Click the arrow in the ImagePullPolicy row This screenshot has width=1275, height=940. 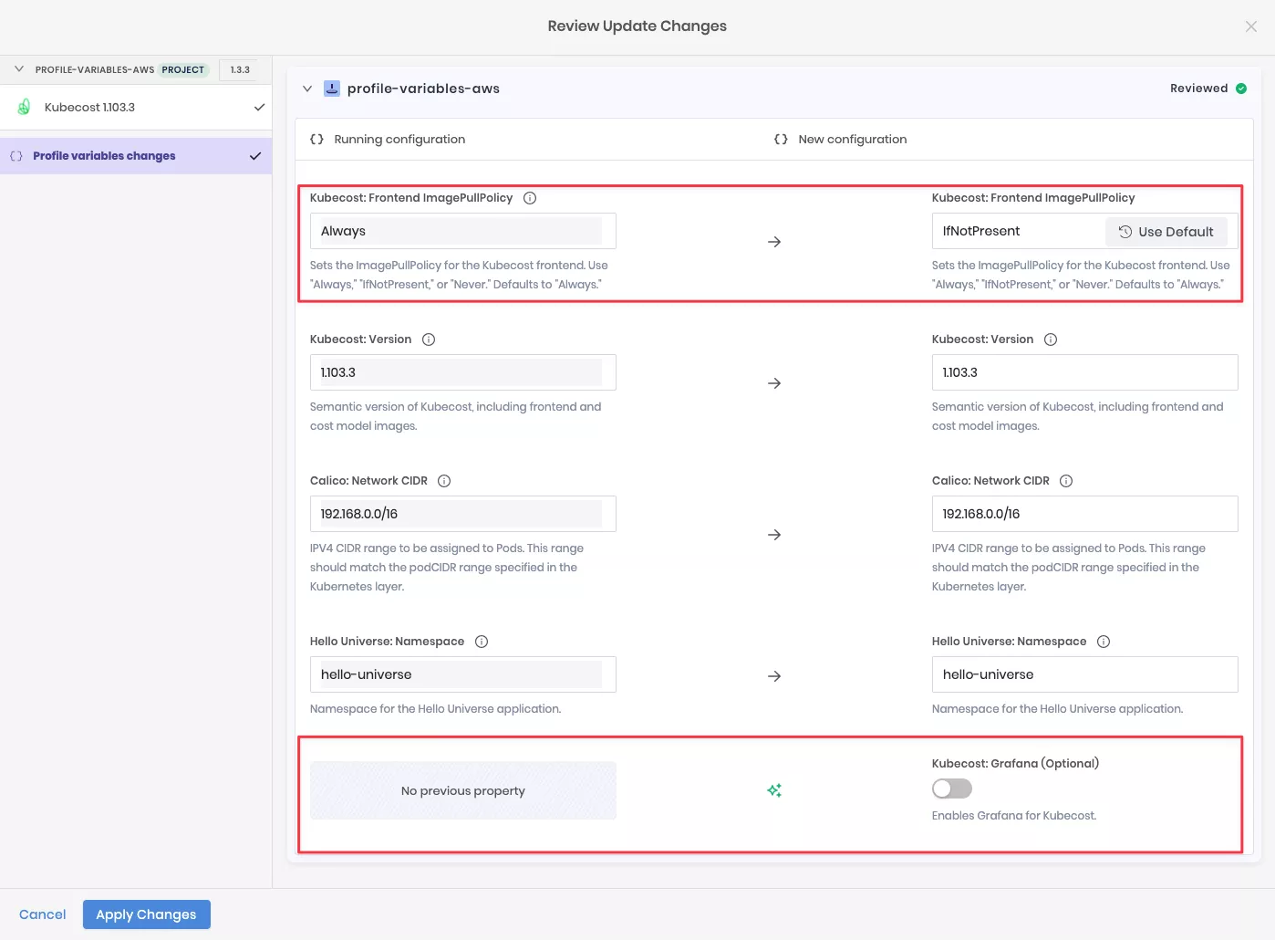point(774,242)
